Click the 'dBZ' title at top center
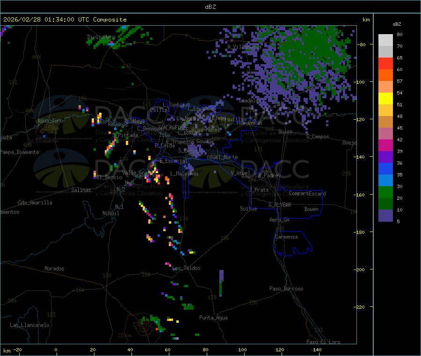Image resolution: width=421 pixels, height=356 pixels. 210,7
